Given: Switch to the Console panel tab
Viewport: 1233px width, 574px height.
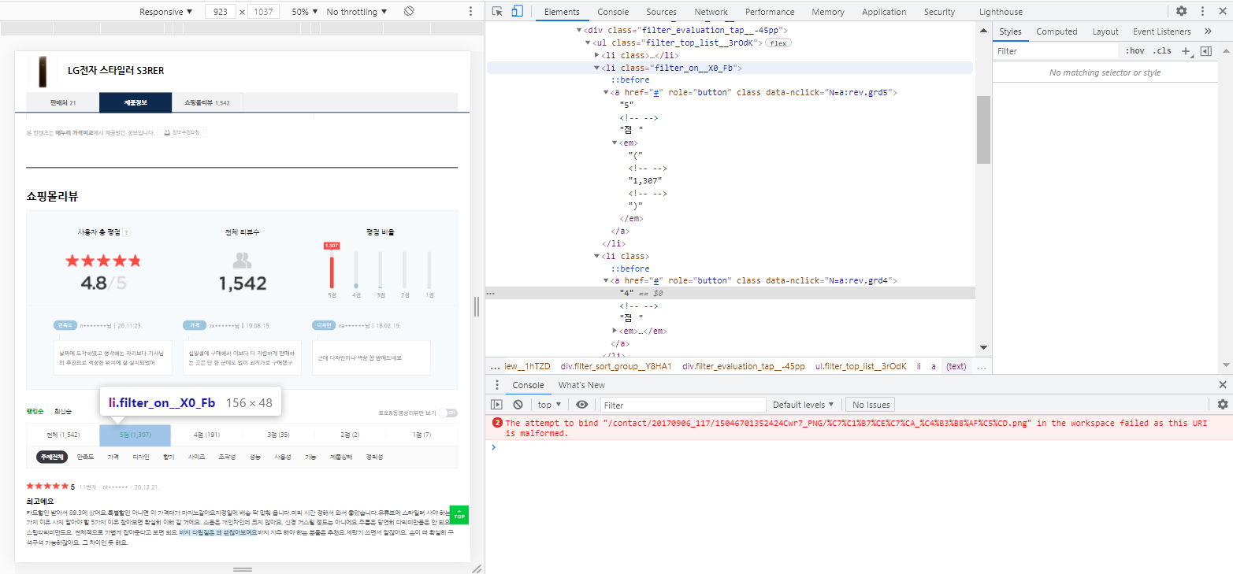Looking at the screenshot, I should click(x=613, y=12).
